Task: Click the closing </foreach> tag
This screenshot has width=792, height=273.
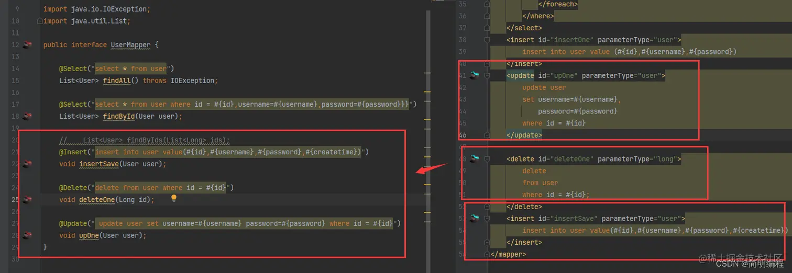Action: point(558,4)
